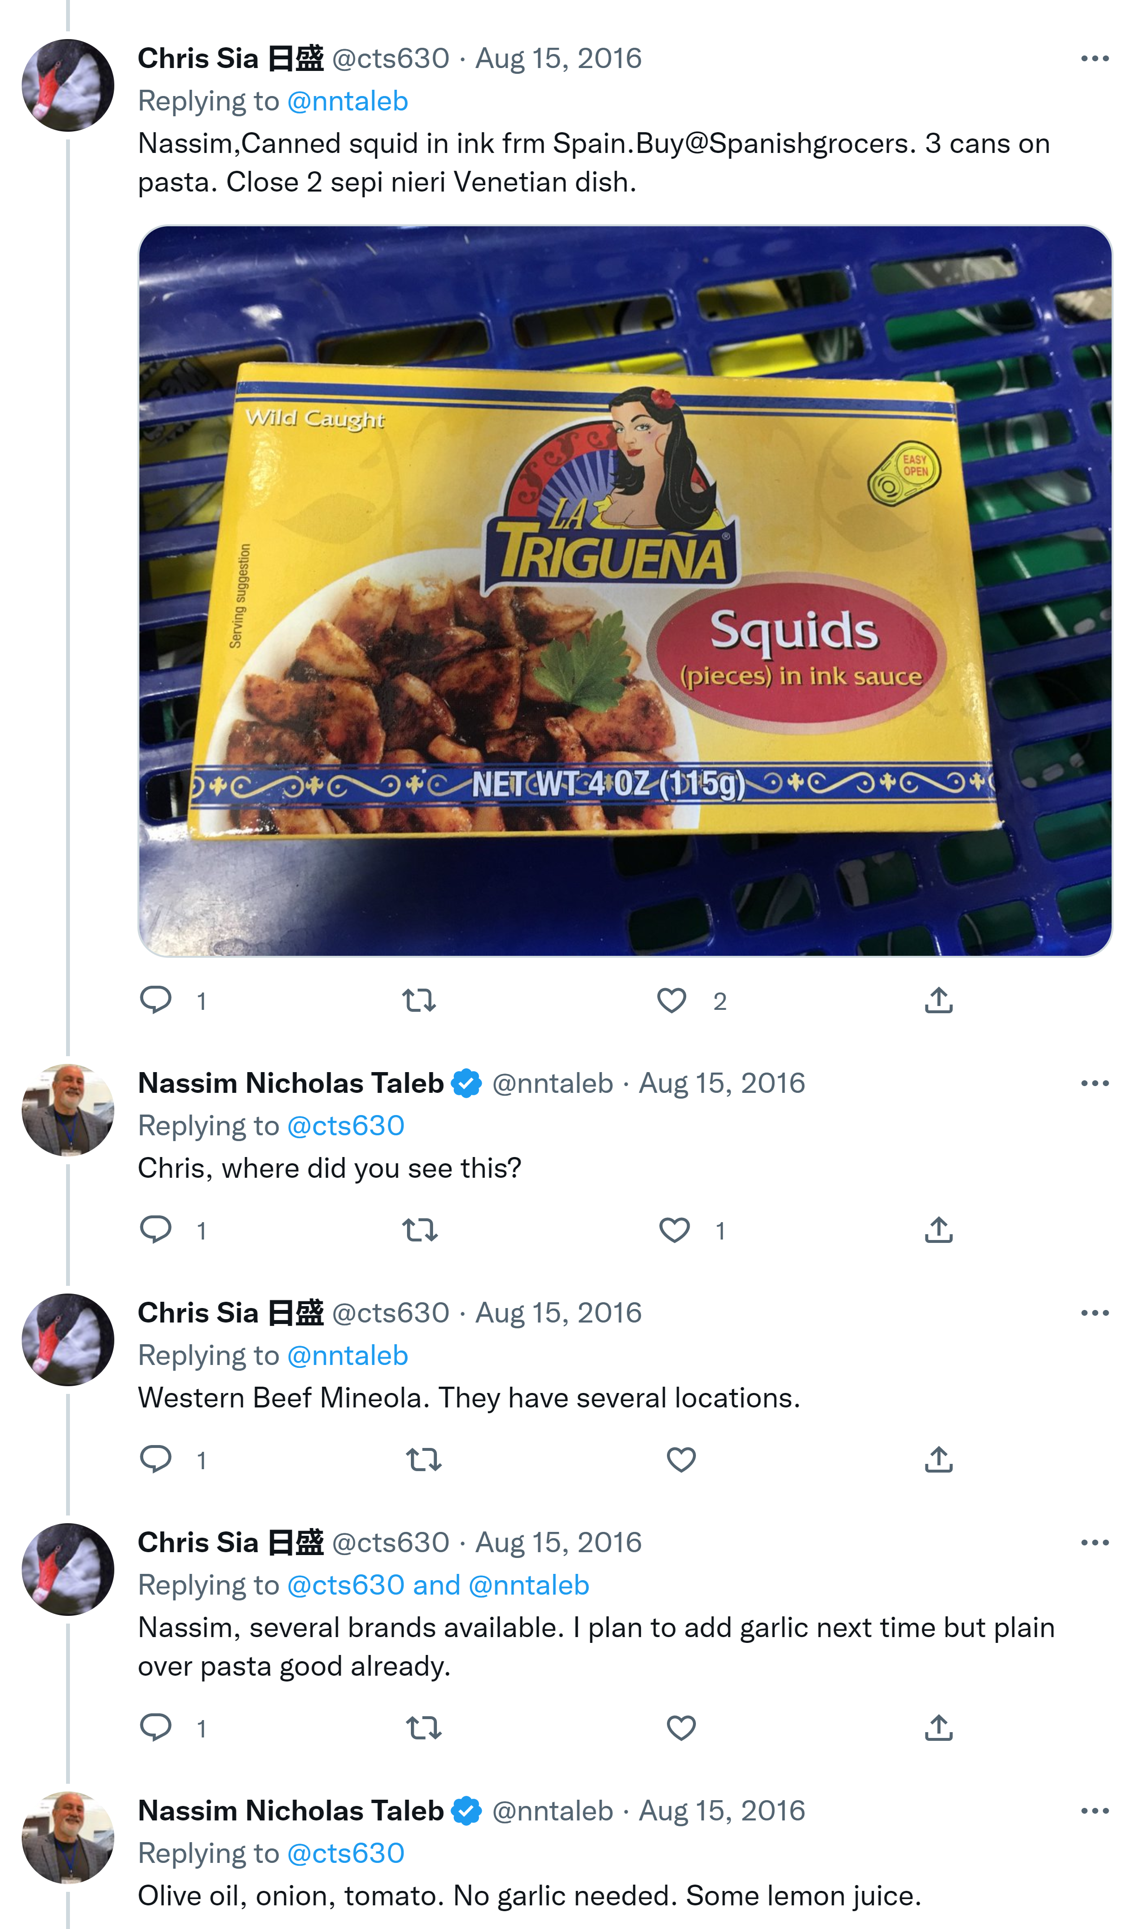1128x1929 pixels.
Task: Open more options on "where did you see this?" tweet
Action: click(1094, 1083)
